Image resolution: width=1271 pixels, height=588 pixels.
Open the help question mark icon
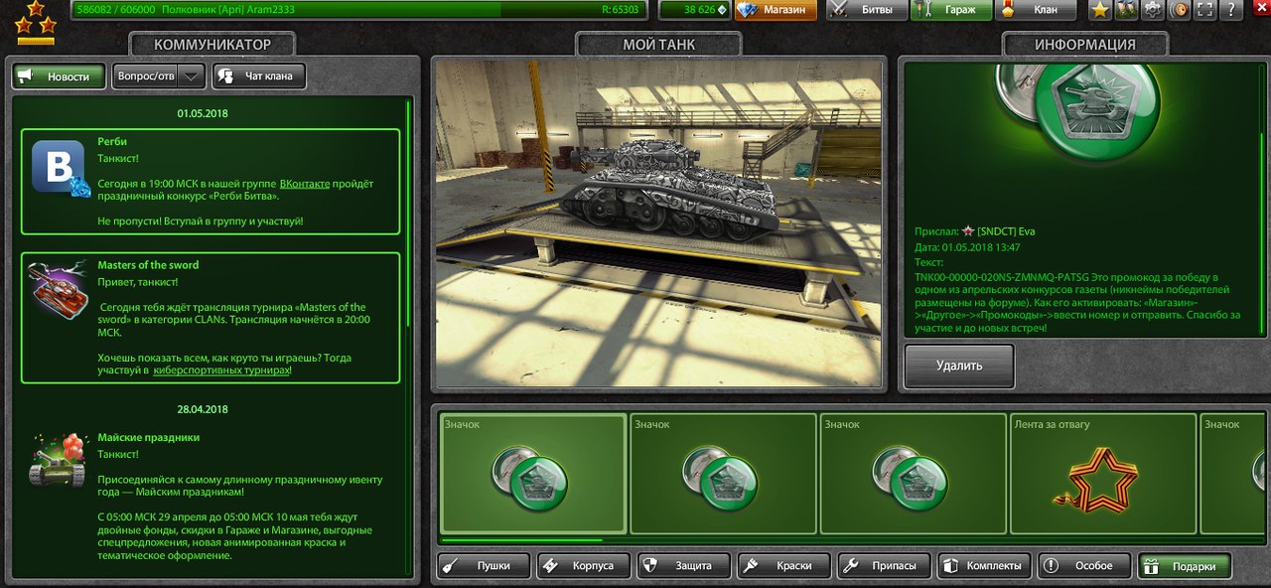click(x=1231, y=10)
